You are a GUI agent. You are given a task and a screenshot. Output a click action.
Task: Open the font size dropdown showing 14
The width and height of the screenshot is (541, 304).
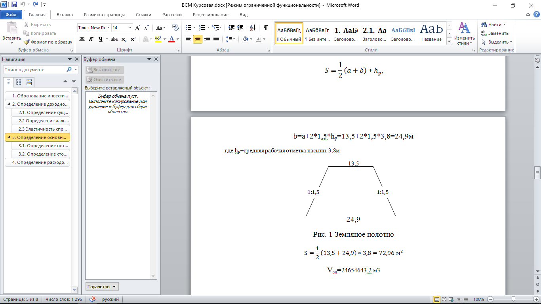(122, 28)
